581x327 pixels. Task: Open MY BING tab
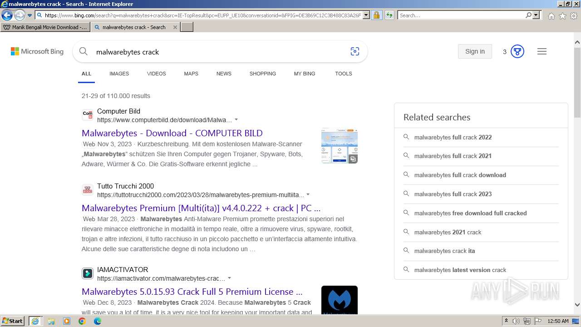(305, 74)
